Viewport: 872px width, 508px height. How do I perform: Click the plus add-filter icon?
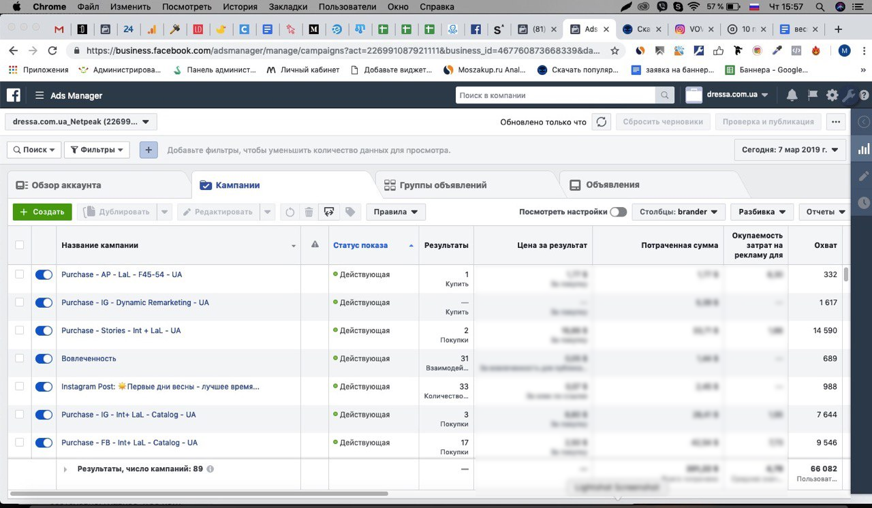(149, 150)
